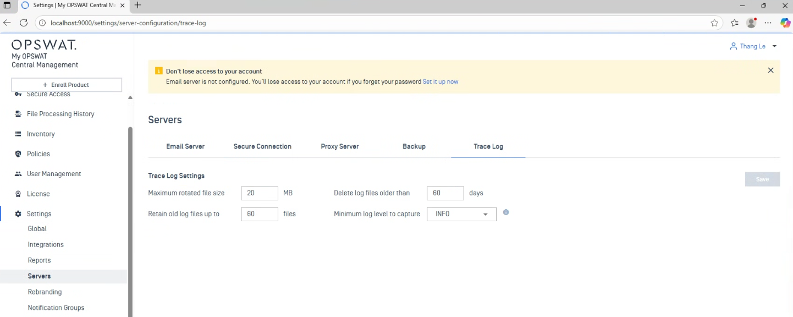Click the License badge icon
This screenshot has height=317, width=793.
click(x=18, y=194)
